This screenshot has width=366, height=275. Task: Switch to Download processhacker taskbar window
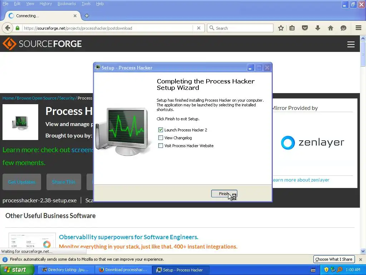pyautogui.click(x=123, y=270)
